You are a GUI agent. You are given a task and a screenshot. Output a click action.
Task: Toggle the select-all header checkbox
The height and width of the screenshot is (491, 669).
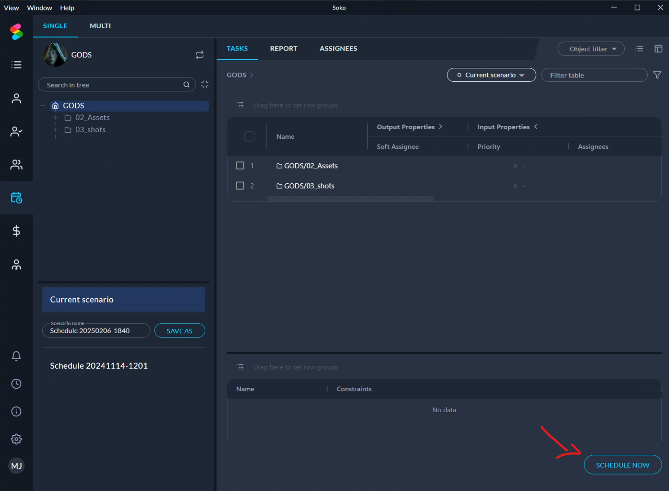[249, 136]
